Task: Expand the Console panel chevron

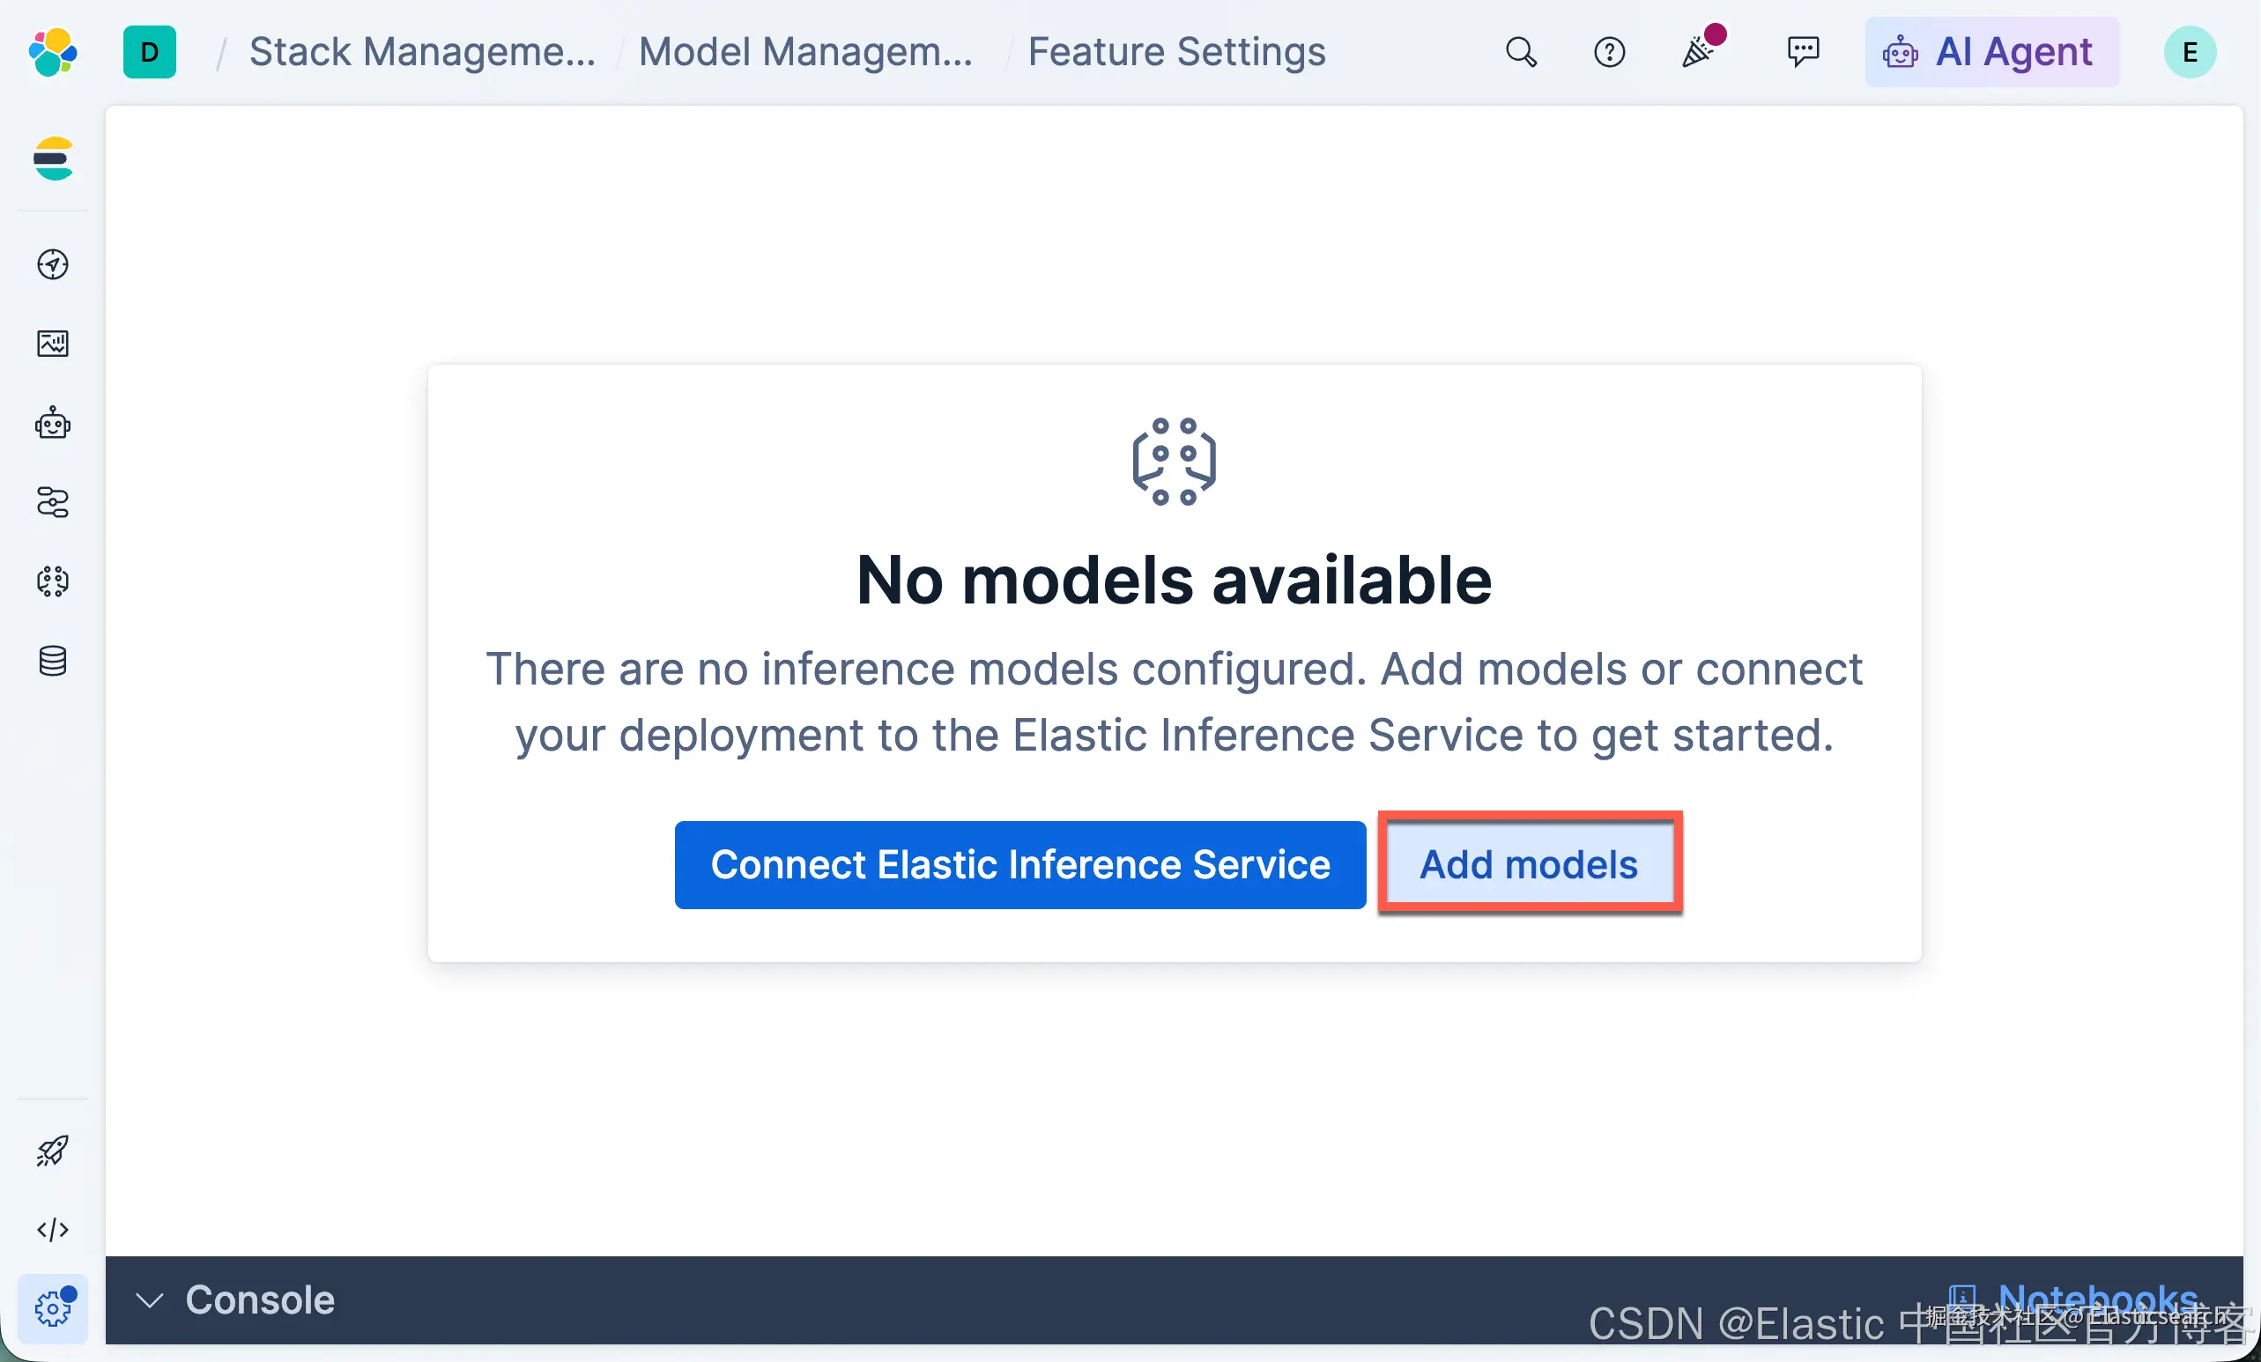Action: pyautogui.click(x=150, y=1299)
